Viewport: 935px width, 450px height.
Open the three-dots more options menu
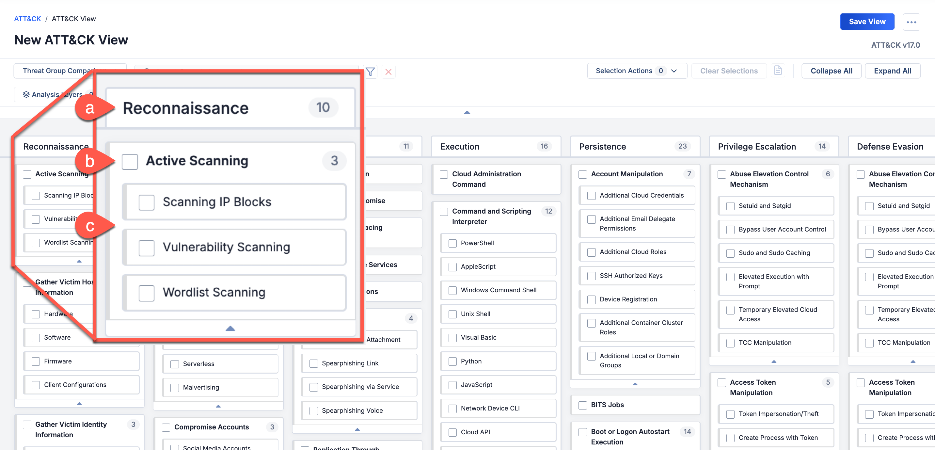tap(911, 22)
